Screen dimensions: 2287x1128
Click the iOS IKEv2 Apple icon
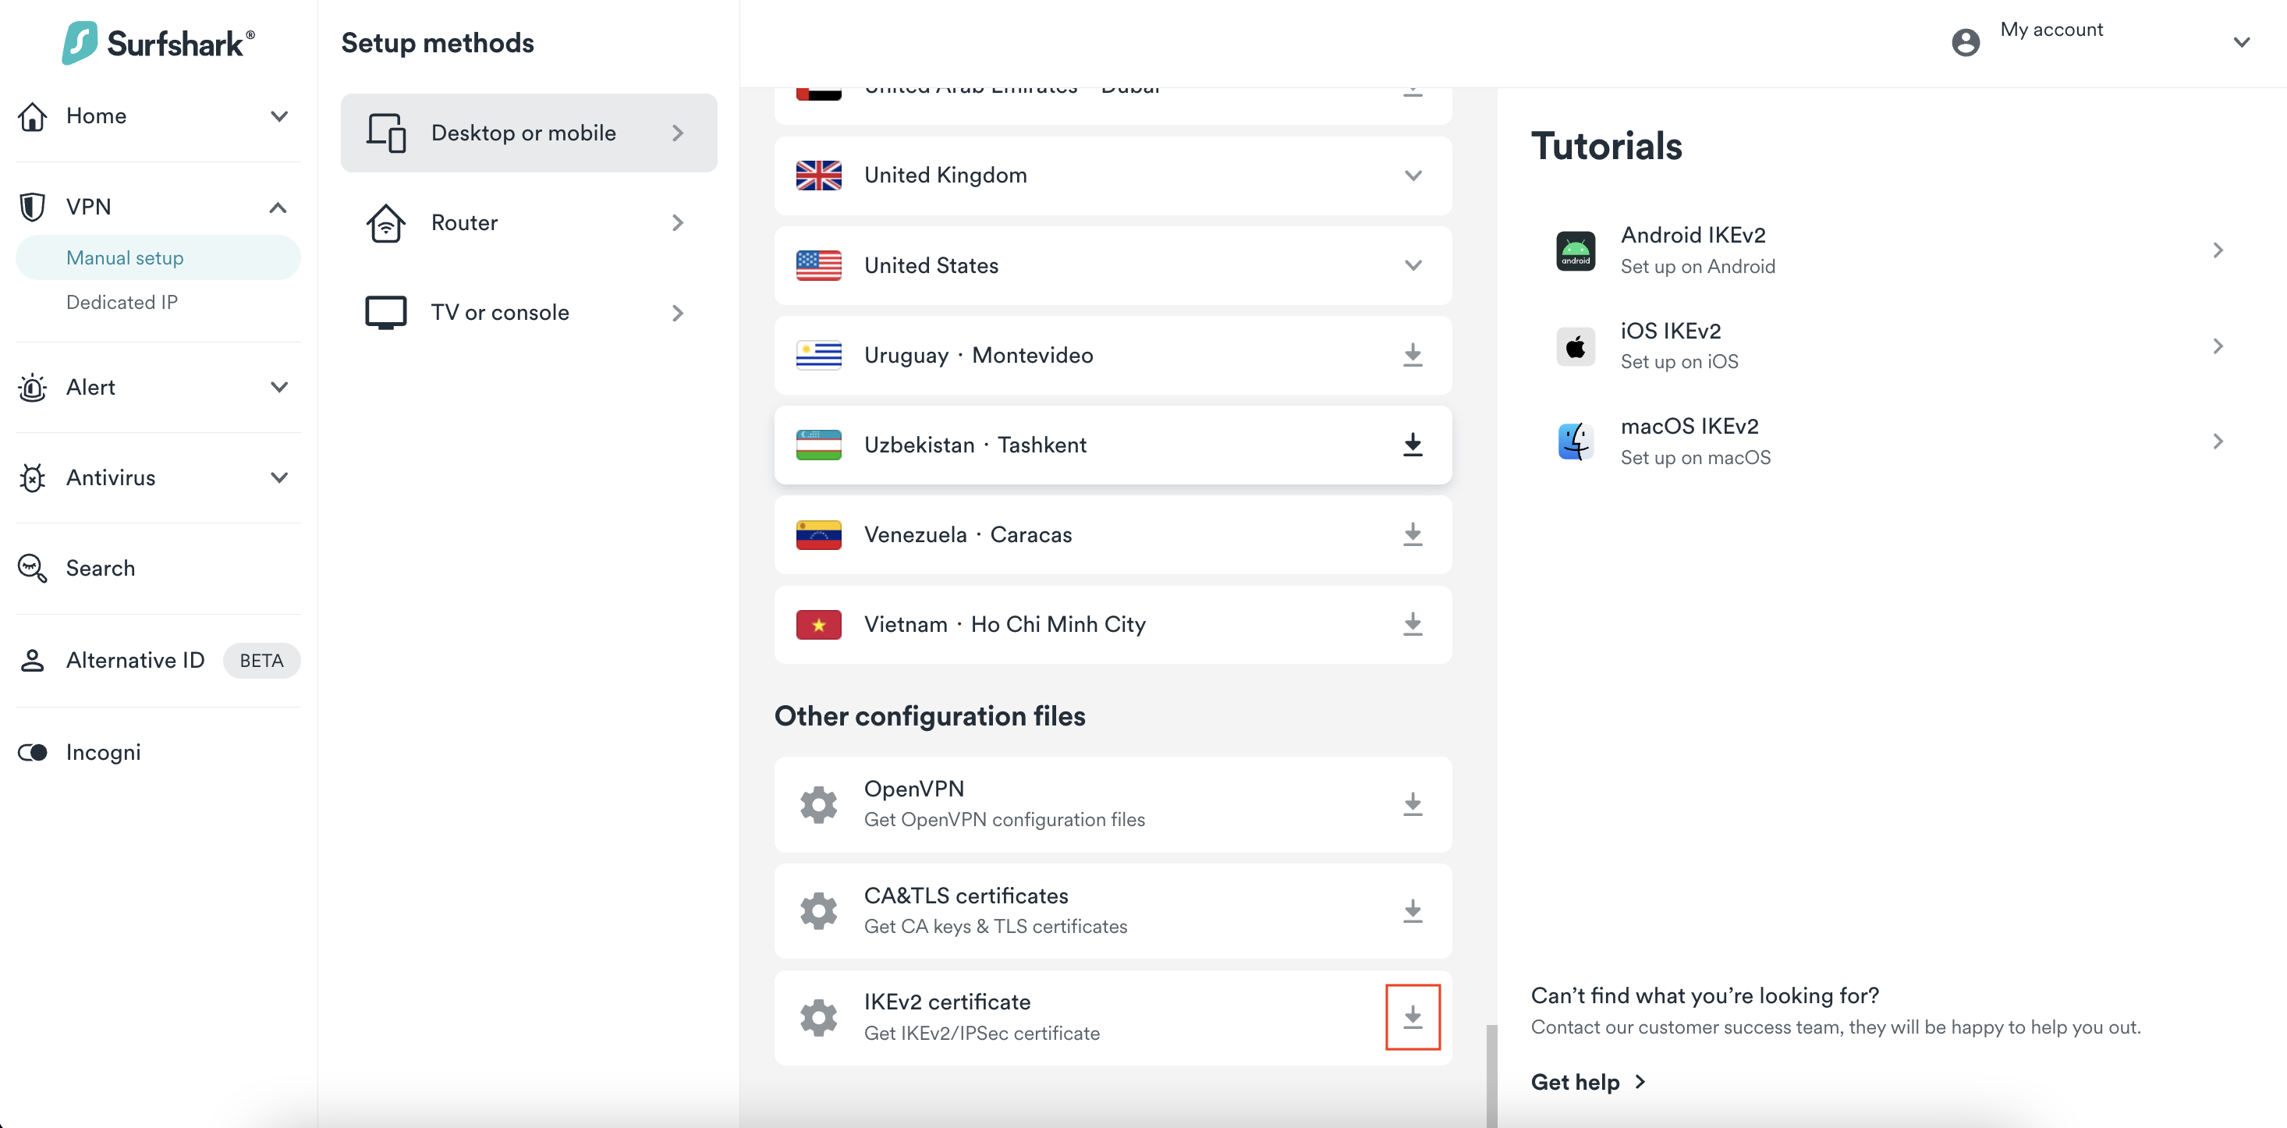[1575, 346]
